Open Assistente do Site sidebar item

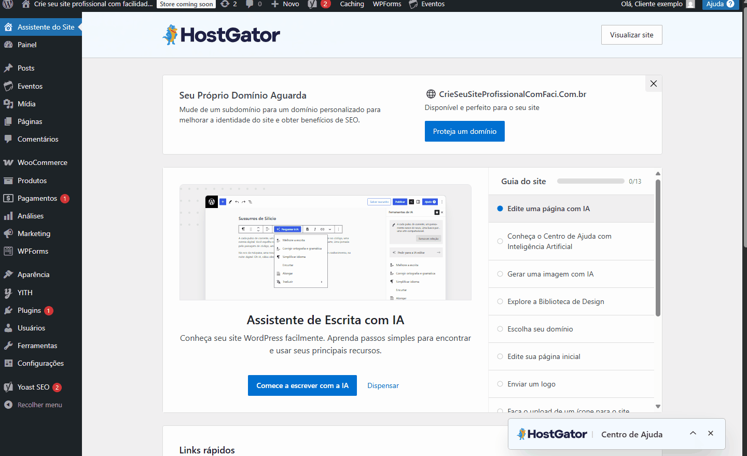[41, 27]
